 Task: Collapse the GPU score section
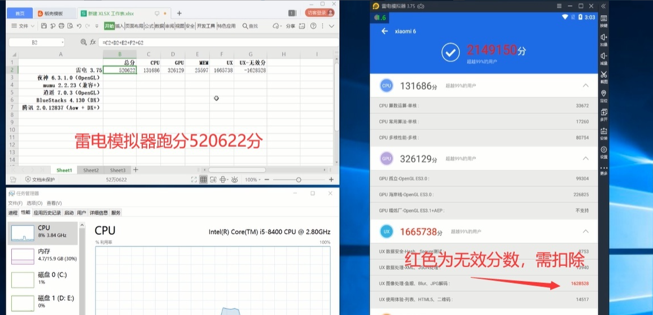pyautogui.click(x=585, y=158)
